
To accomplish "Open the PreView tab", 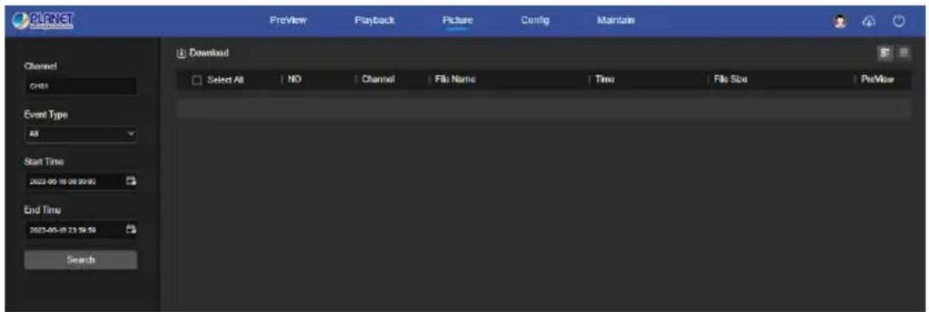I will tap(288, 20).
